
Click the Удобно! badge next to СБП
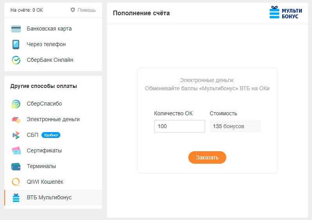tap(51, 135)
